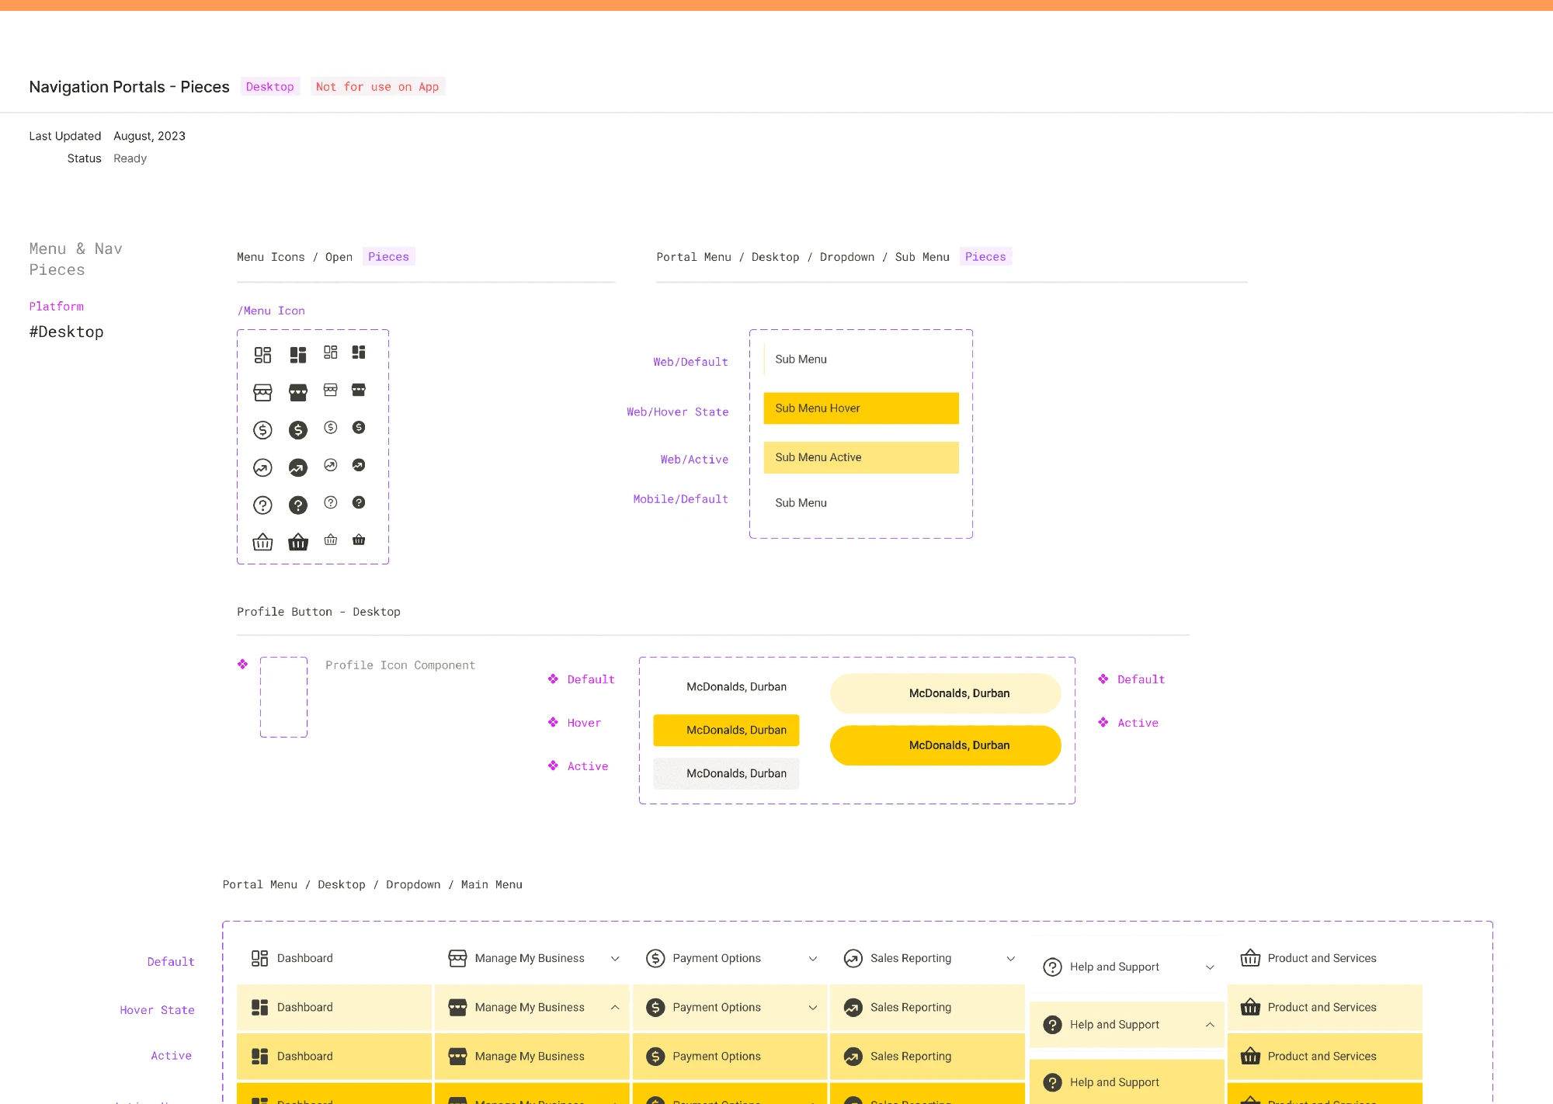
Task: Expand Sales Reporting chevron in Default row
Action: pos(1011,959)
